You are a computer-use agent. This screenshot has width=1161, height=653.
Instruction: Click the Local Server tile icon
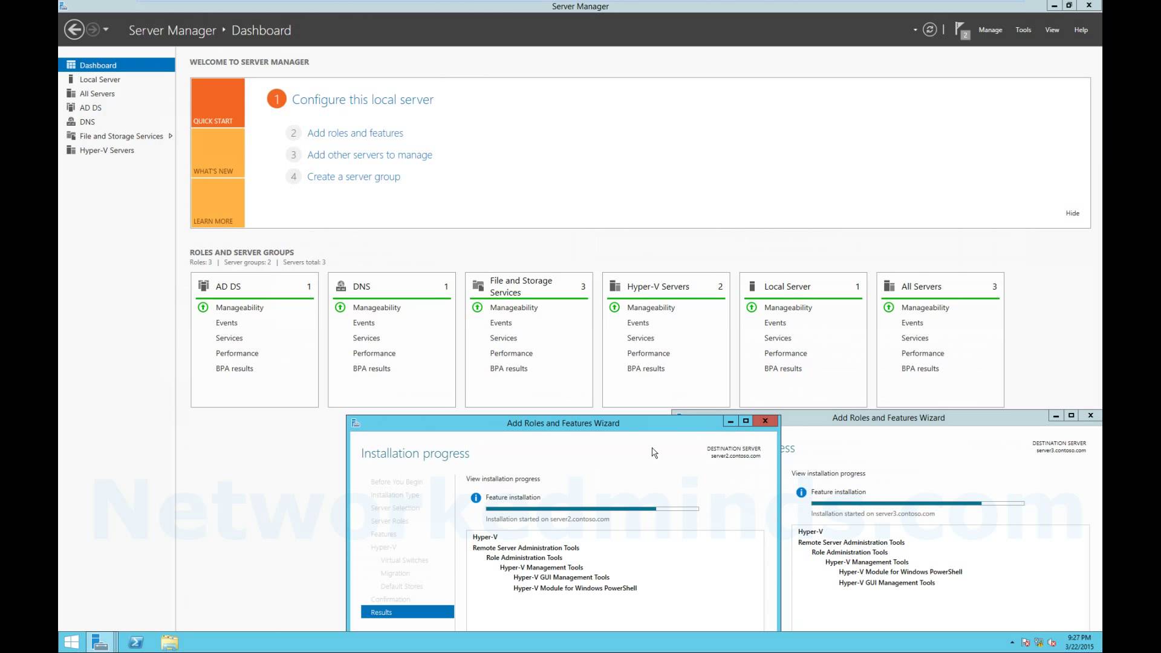752,286
